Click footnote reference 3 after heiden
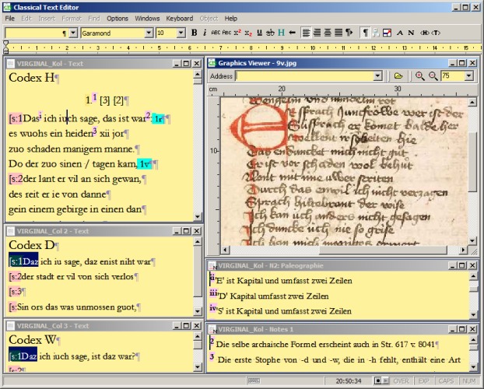Screen dimensions: 484x389 [x=95, y=130]
